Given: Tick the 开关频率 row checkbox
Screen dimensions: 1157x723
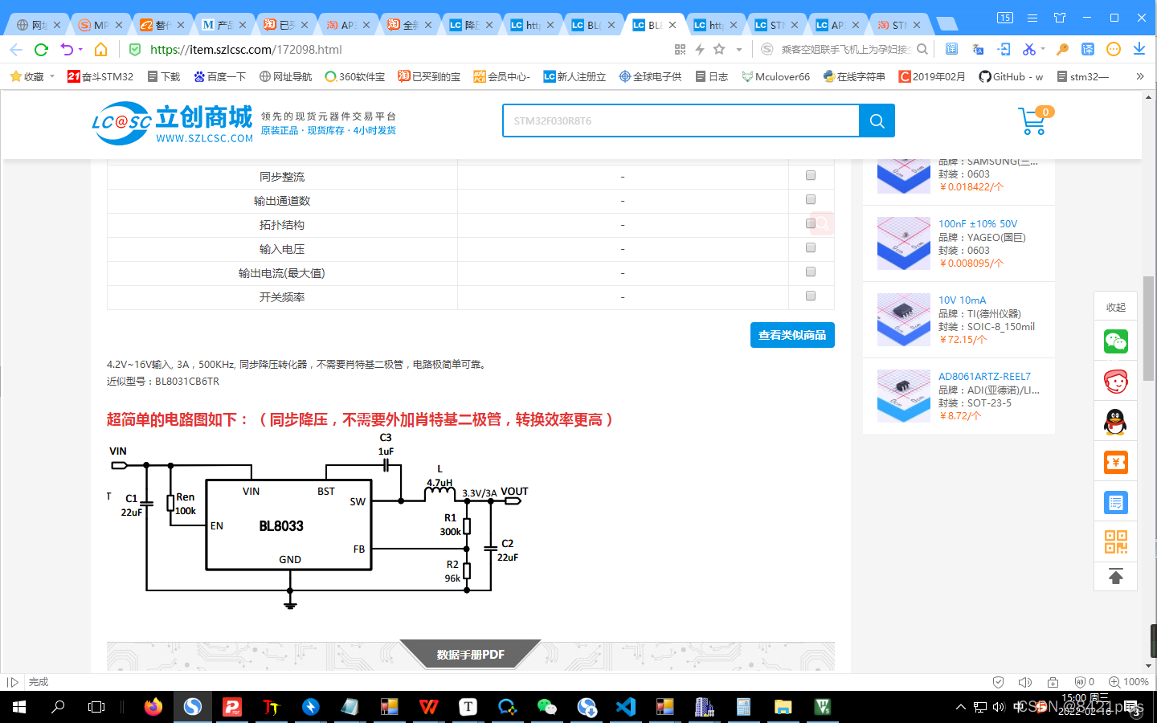Looking at the screenshot, I should (811, 296).
